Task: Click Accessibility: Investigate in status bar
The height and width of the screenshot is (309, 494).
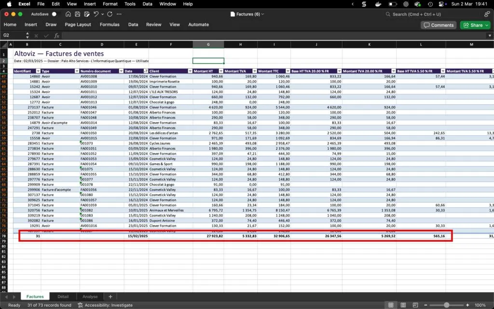Action: pyautogui.click(x=105, y=305)
